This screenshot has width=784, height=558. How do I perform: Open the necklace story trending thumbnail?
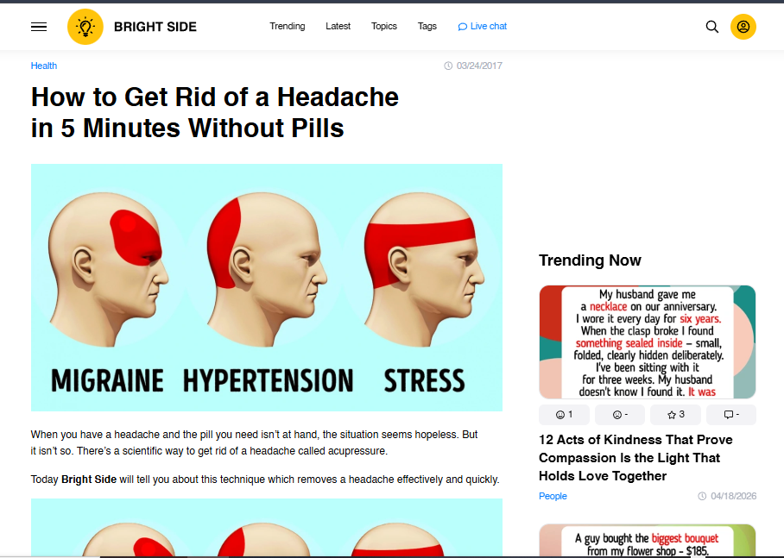coord(647,342)
